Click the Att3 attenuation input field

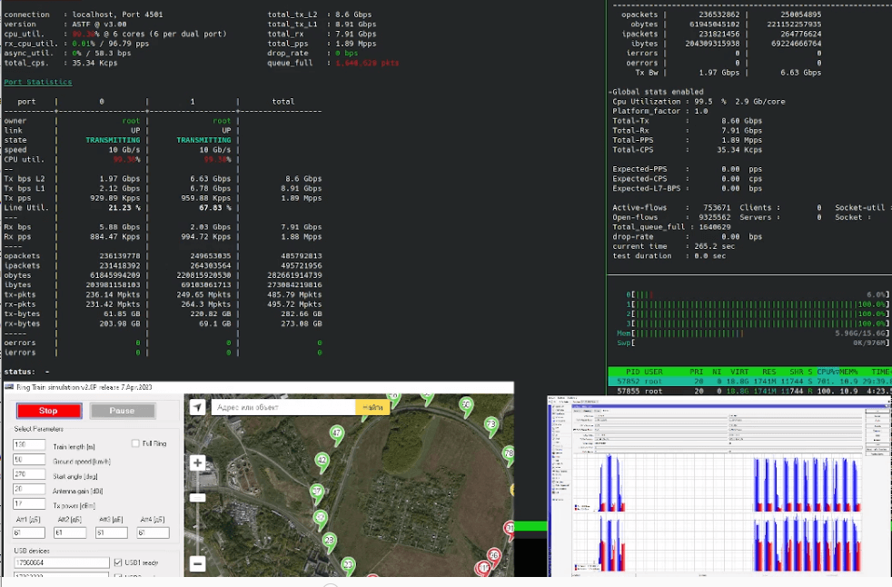112,532
